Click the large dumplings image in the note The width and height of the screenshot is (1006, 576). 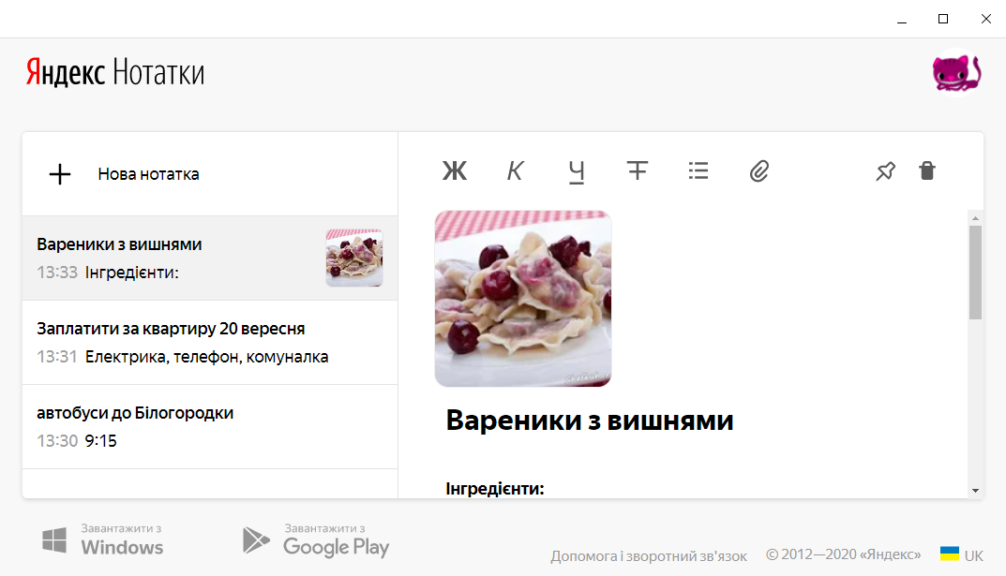coord(523,299)
